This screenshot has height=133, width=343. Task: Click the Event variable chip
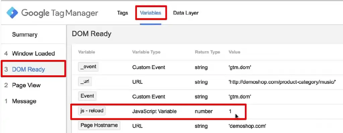click(x=87, y=96)
